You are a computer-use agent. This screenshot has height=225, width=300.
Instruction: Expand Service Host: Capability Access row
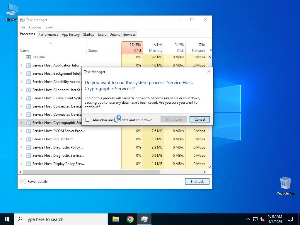point(21,82)
